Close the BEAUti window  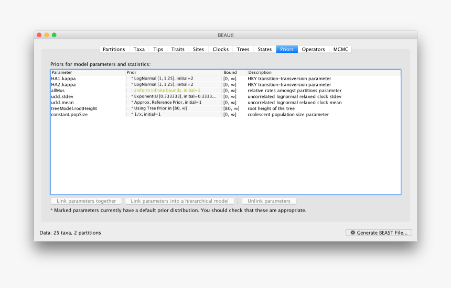[39, 35]
